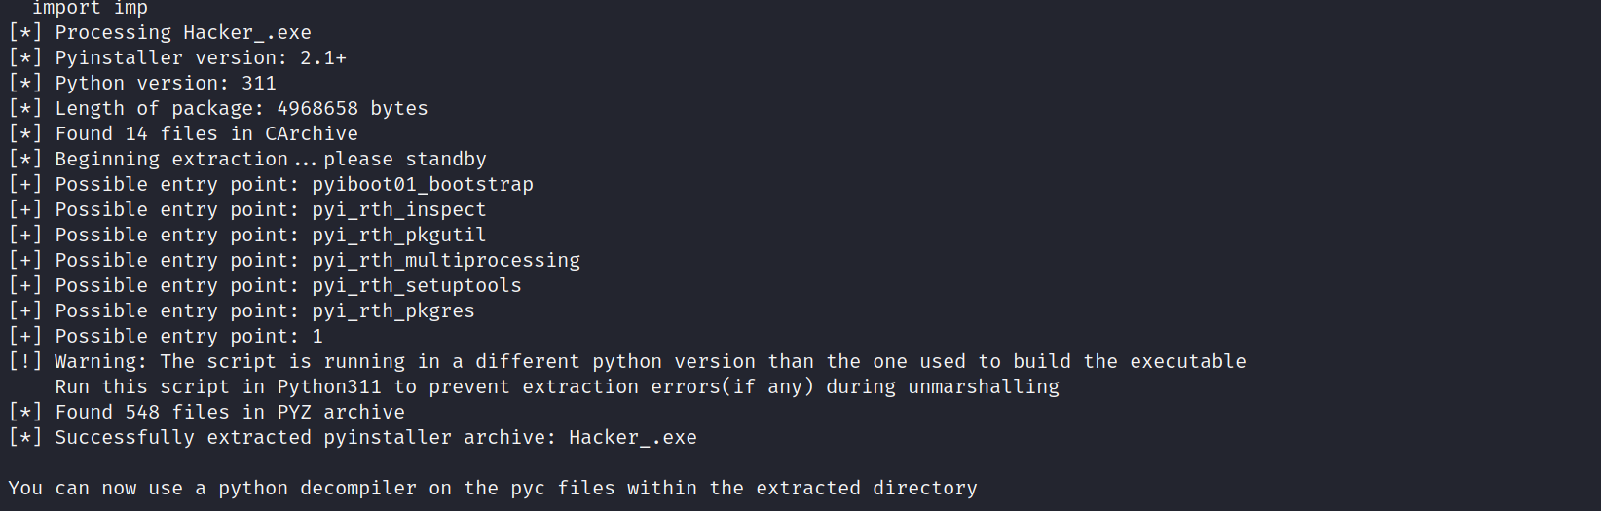Click the Pyinstaller version 2.1+ line
This screenshot has height=511, width=1601.
pos(201,58)
